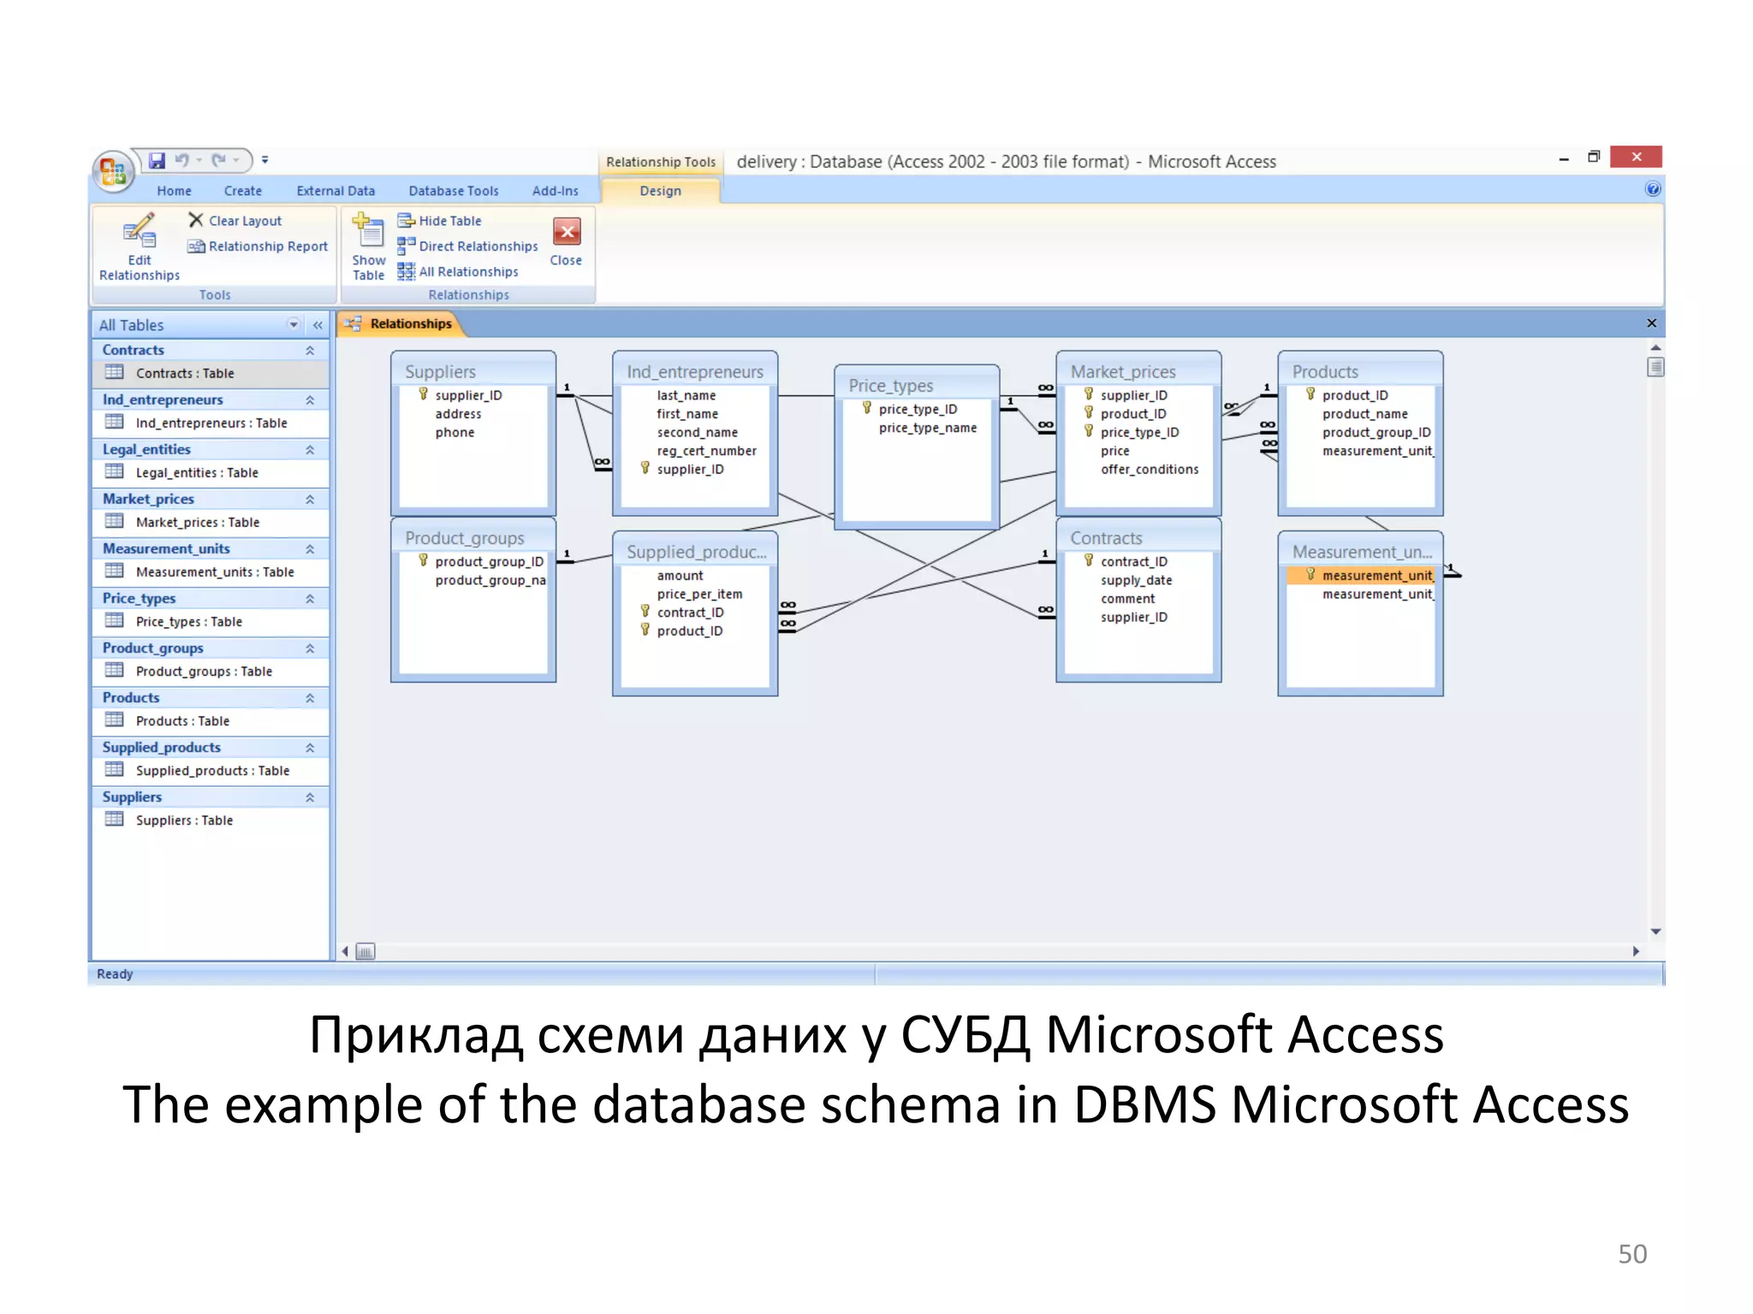Click highlighted measurement_unit key field
This screenshot has height=1314, width=1753.
(x=1361, y=575)
